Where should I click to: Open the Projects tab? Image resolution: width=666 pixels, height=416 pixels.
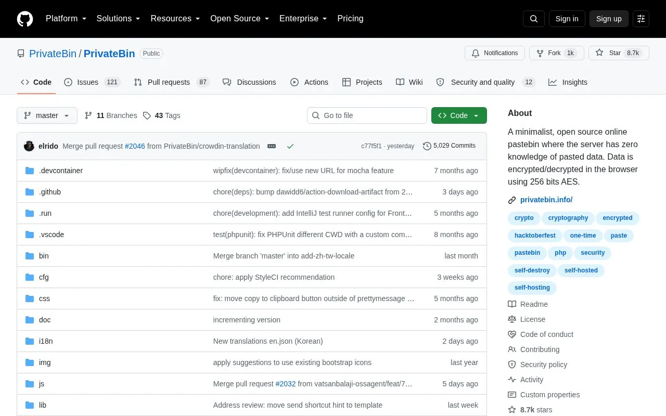point(362,82)
